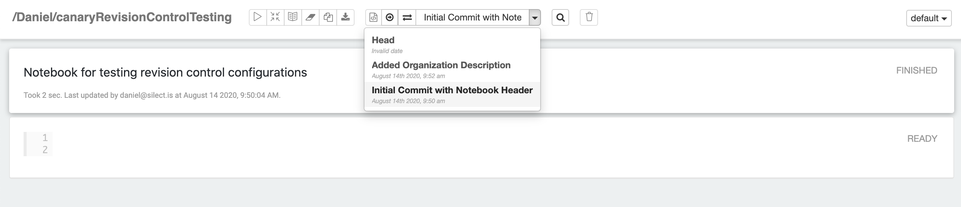
Task: Select Added Organization Description revision
Action: [x=452, y=69]
